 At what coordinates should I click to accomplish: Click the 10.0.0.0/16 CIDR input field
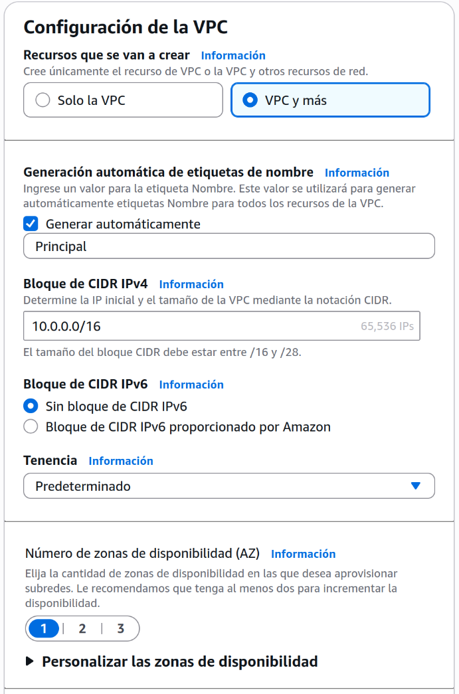point(199,325)
